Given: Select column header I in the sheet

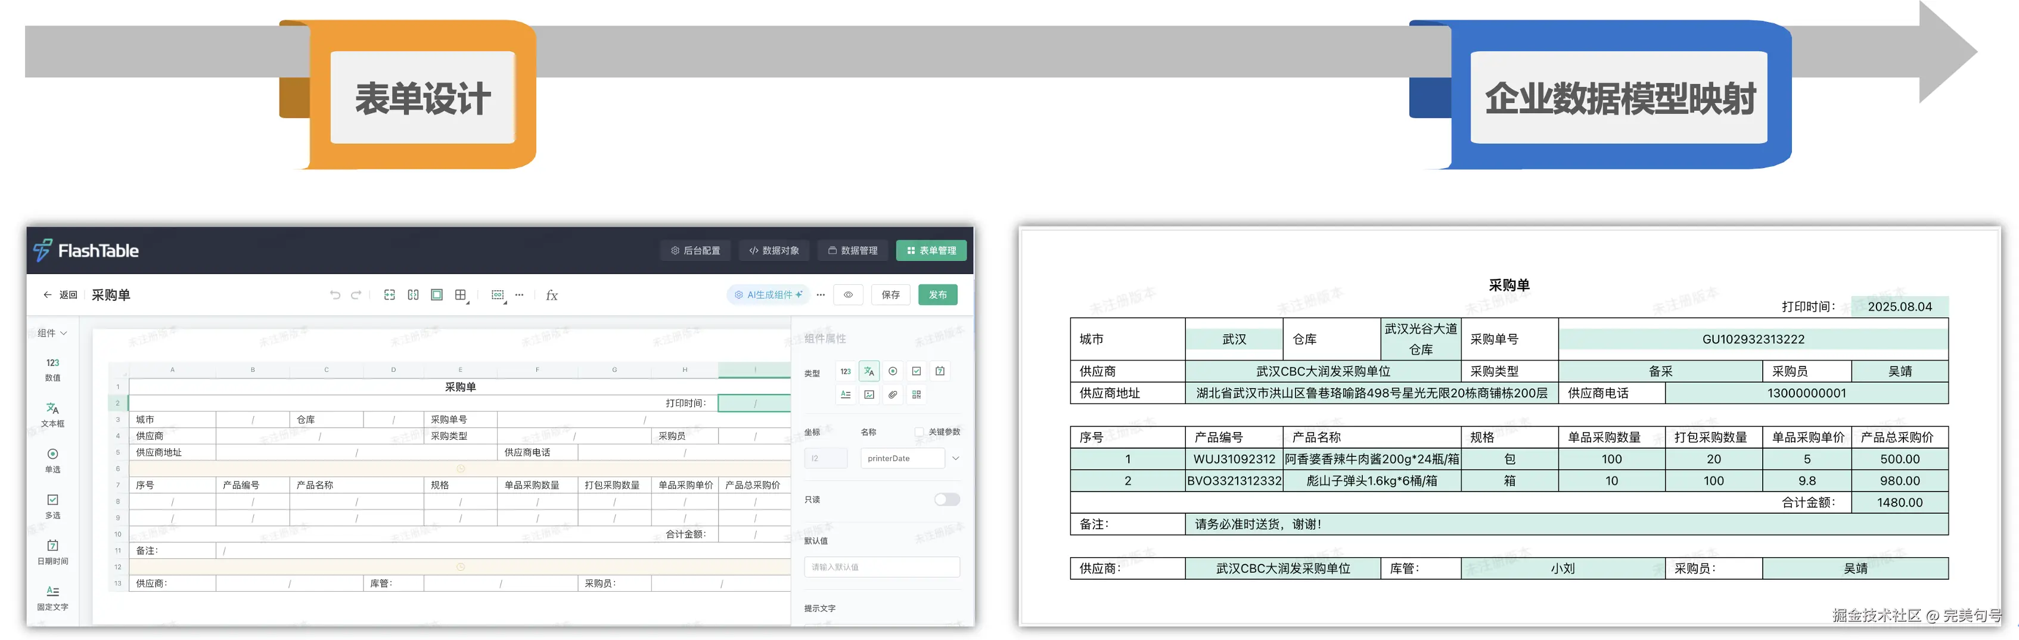Looking at the screenshot, I should click(x=754, y=369).
